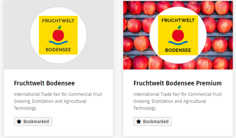Screen dimensions: 236x138
Task: Click the Fruchtwelt Bodensee circular logo
Action: [x=58, y=35]
